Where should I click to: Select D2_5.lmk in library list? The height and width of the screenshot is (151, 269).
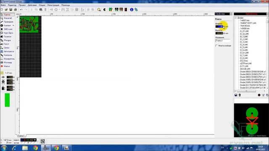(x=244, y=61)
